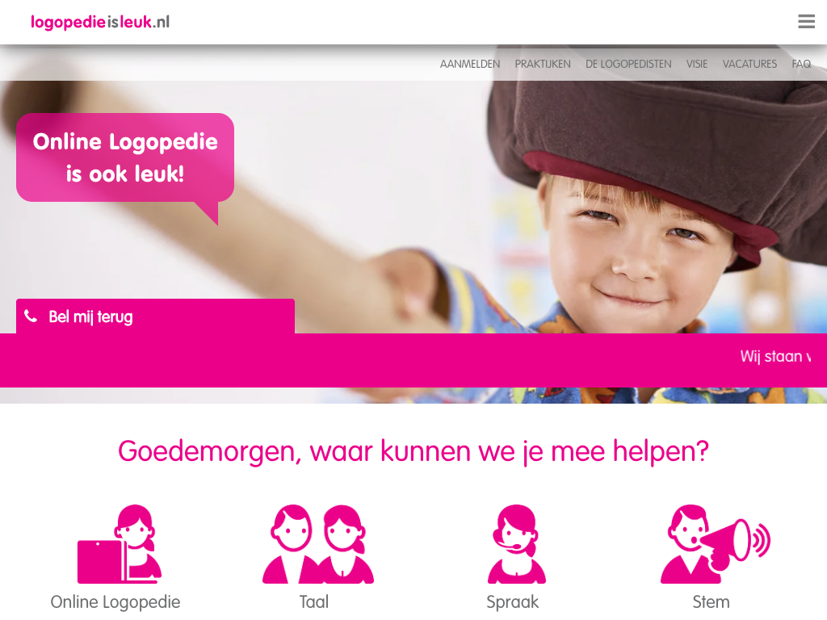Open the FAQ menu item
Screen dimensions: 827x620
coord(801,65)
